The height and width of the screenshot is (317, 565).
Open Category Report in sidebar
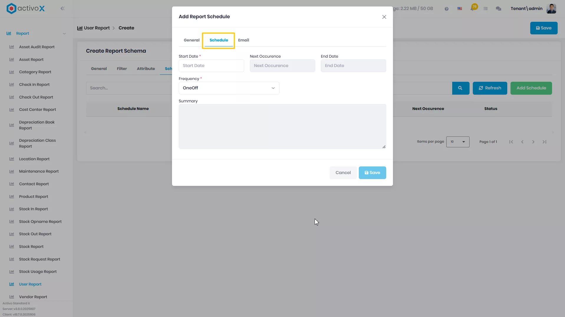tap(35, 72)
